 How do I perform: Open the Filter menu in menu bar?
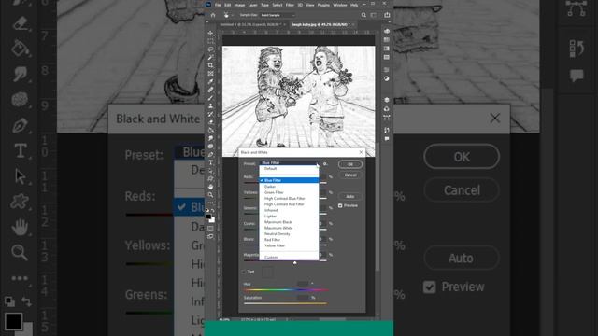[x=290, y=5]
